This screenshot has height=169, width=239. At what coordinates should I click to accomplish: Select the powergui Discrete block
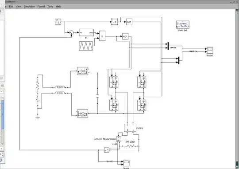(183, 24)
